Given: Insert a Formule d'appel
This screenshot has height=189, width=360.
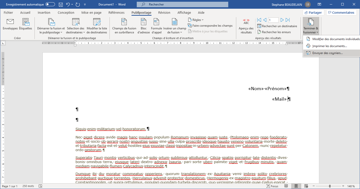Looking at the screenshot, I should coord(156,26).
